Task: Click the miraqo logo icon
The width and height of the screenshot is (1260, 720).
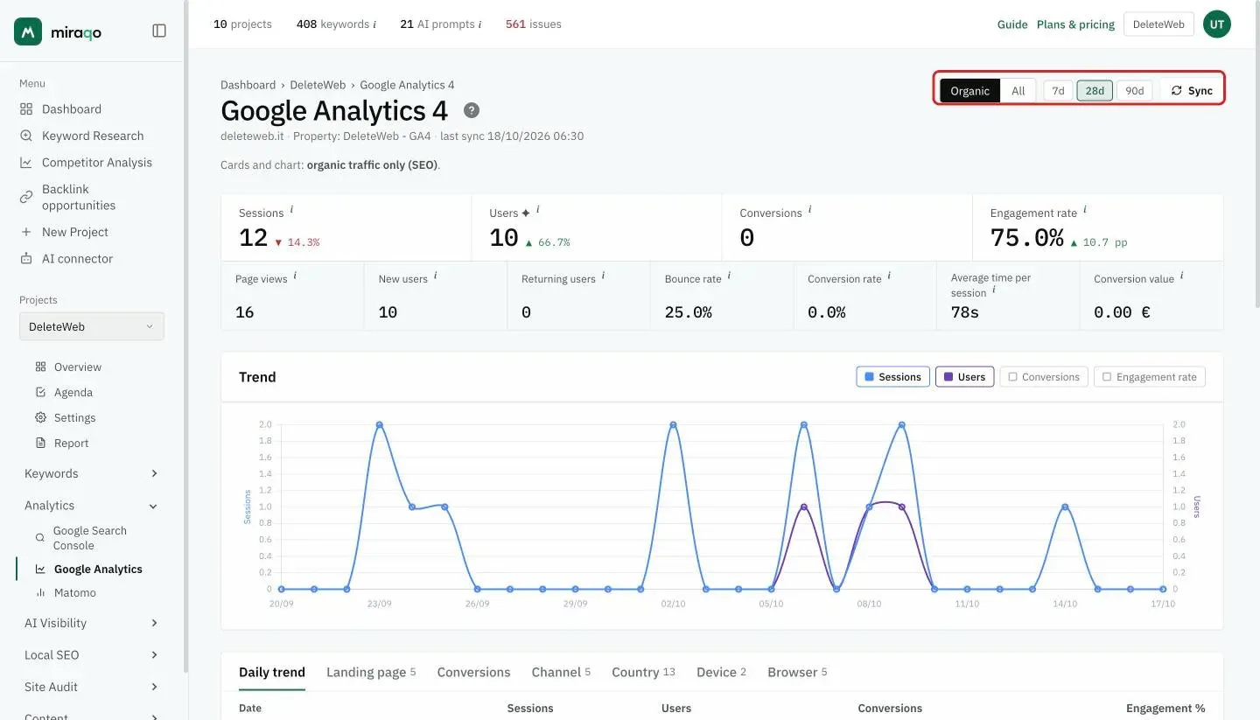Action: pos(28,31)
